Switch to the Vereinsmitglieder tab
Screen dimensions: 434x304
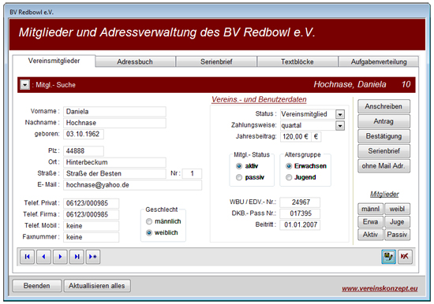click(54, 61)
